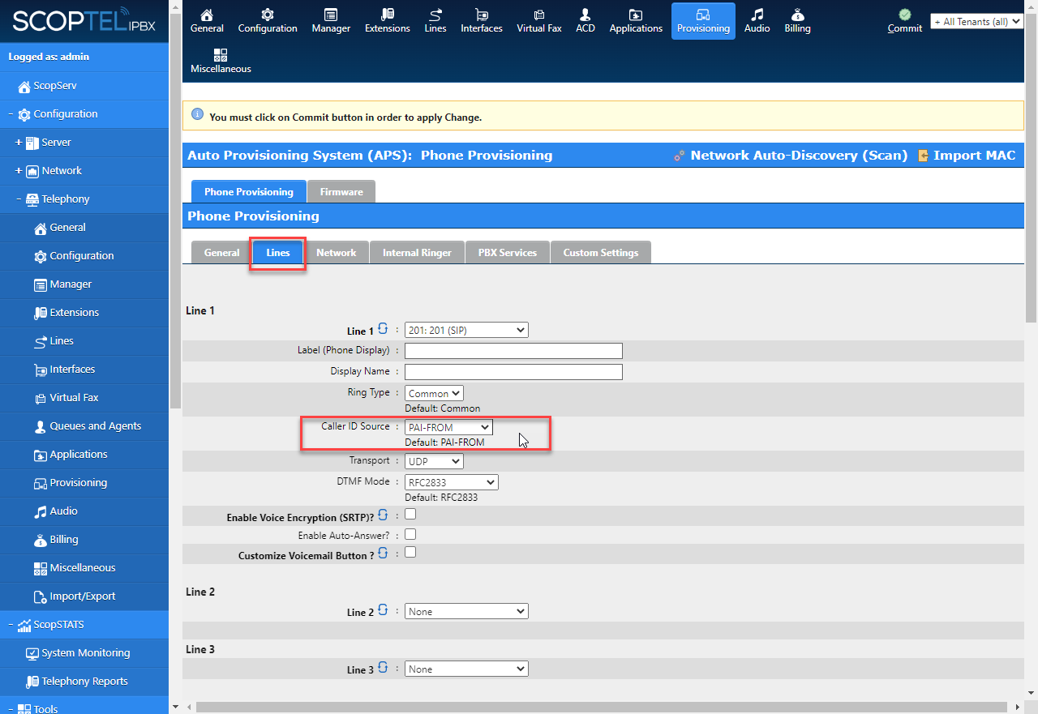Switch to the PBX Services tab
1038x714 pixels.
click(x=508, y=252)
